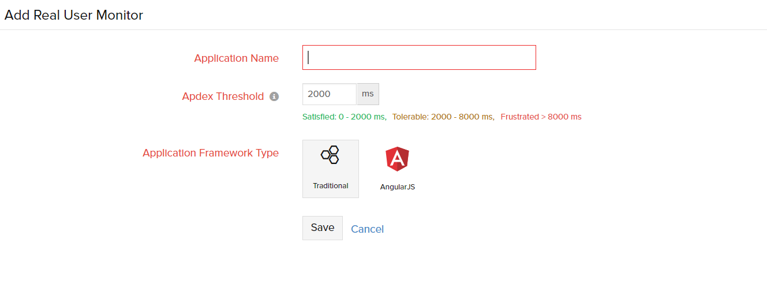Click the "Application Name" label

click(x=236, y=58)
